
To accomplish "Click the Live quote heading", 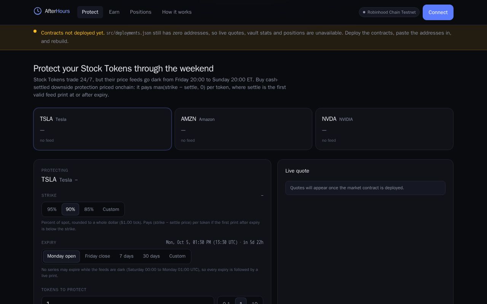I will coord(297,171).
